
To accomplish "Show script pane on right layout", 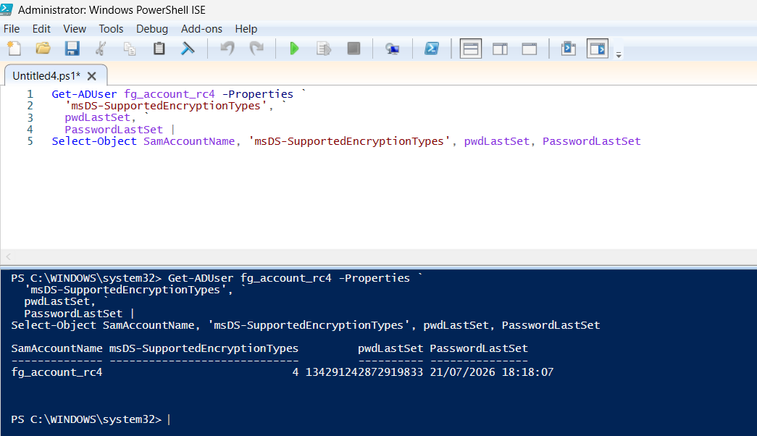I will [x=500, y=49].
